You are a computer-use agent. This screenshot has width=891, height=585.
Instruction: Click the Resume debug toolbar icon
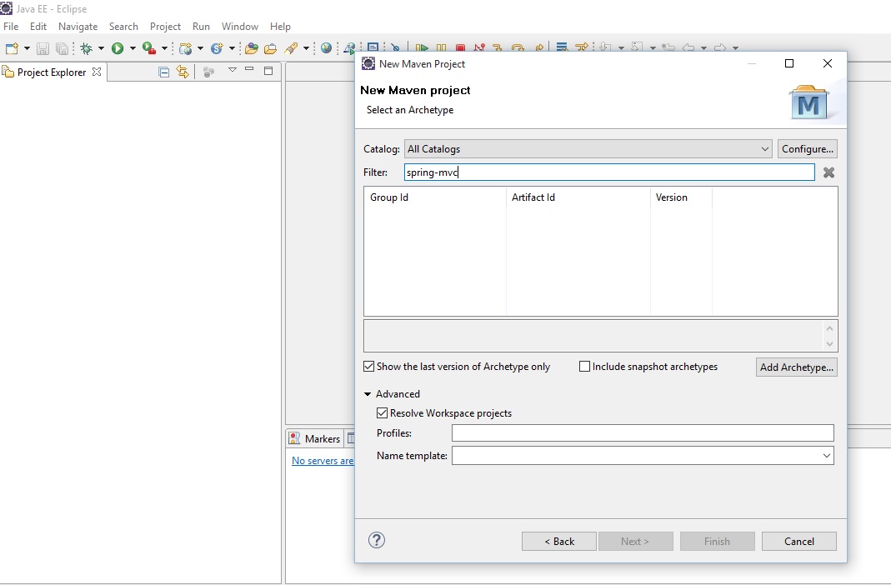tap(422, 47)
